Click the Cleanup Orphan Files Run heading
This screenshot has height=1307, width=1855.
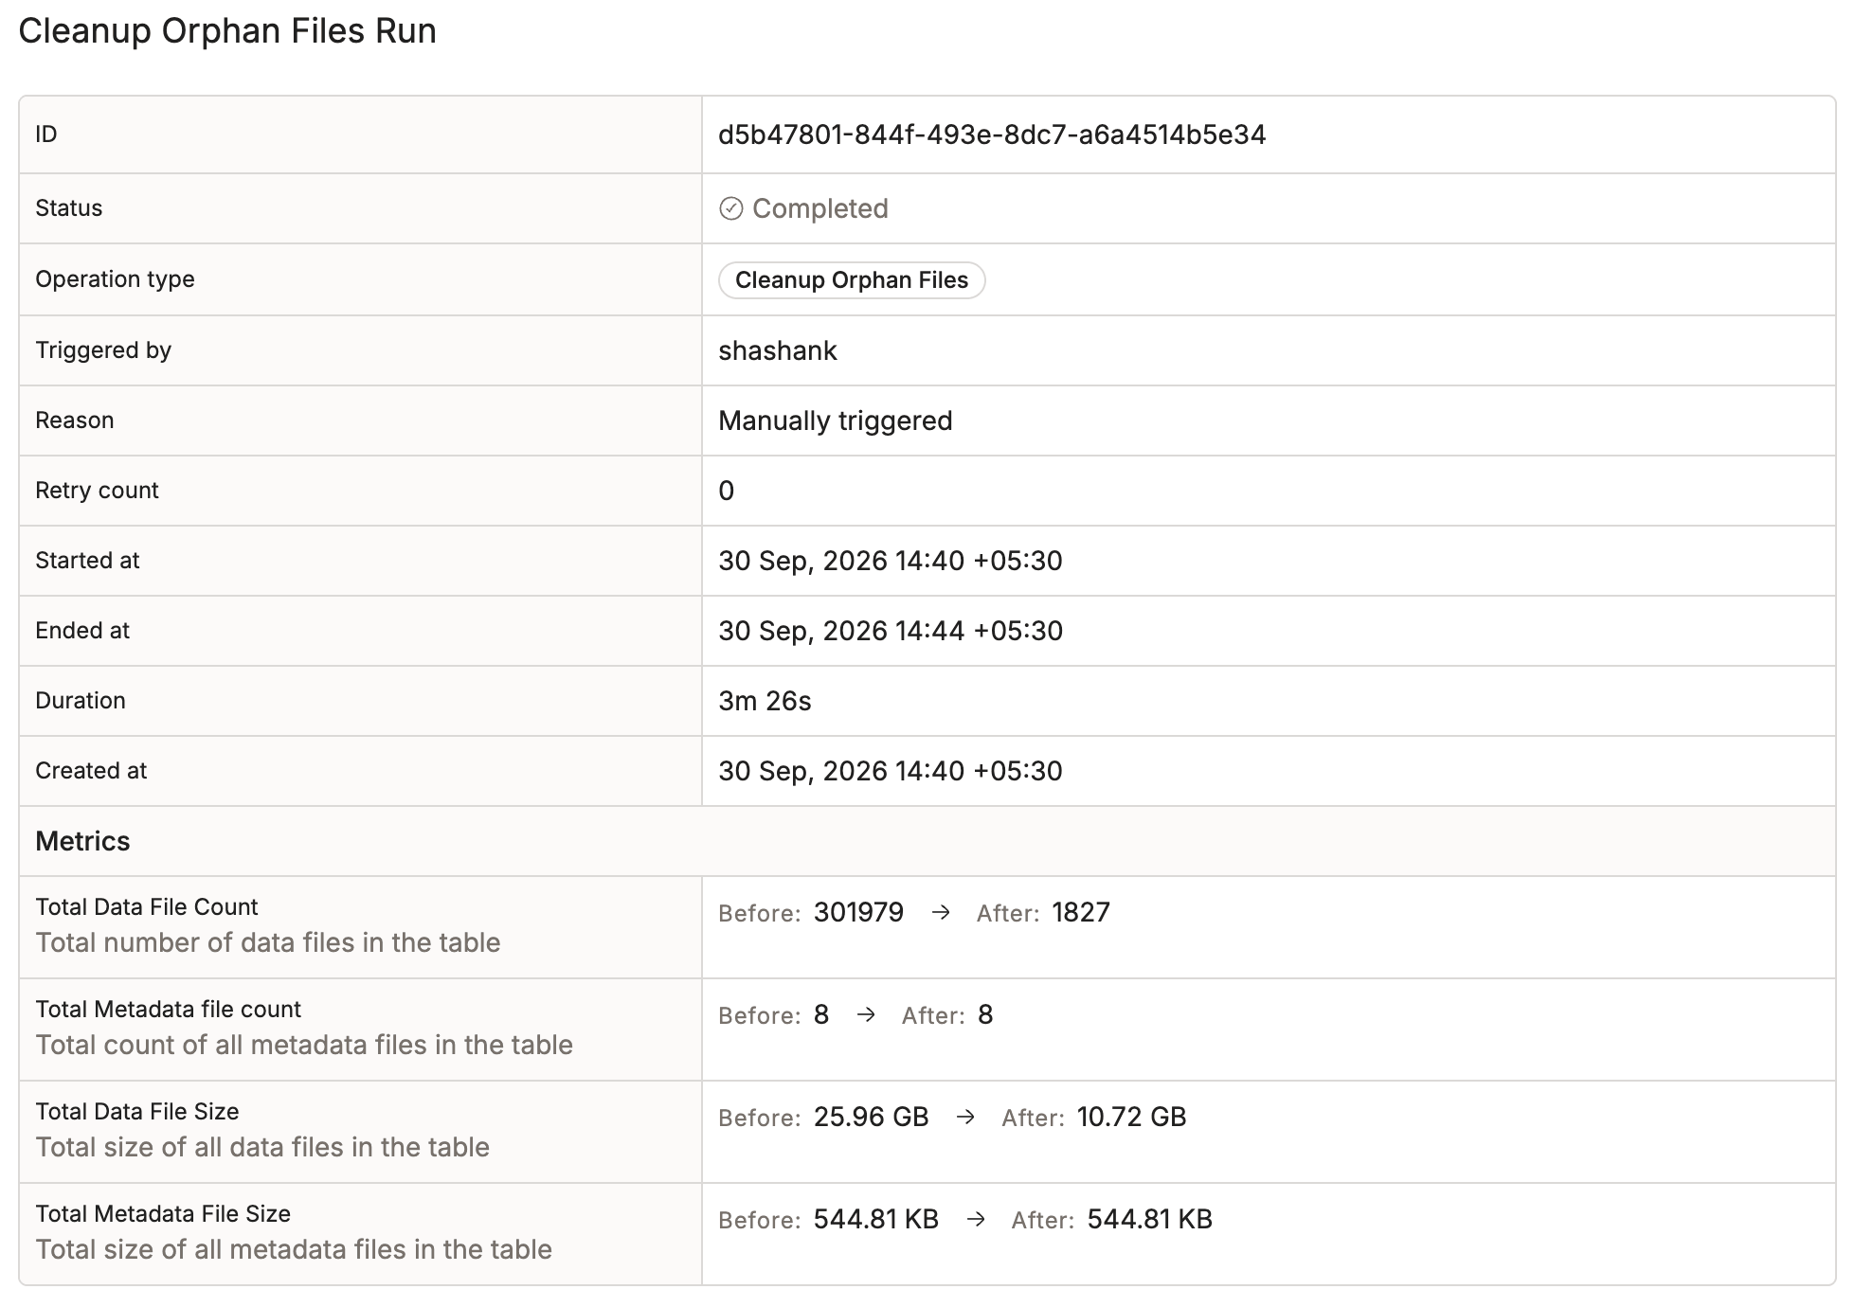pos(227,31)
